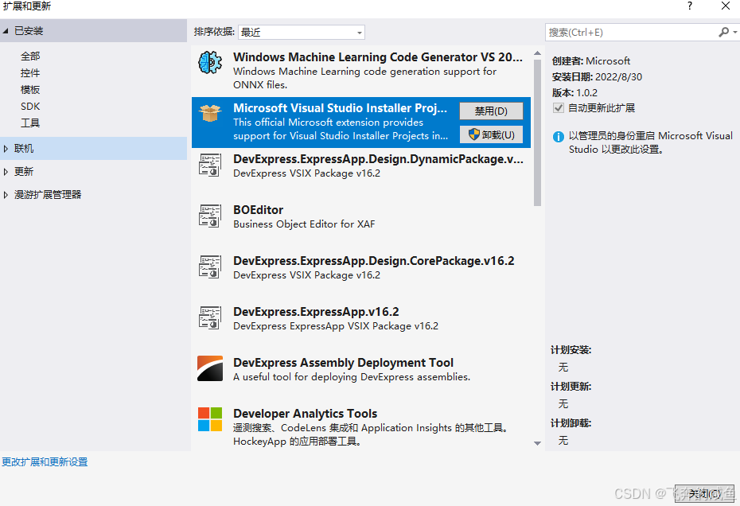Click the scroll down arrow of extension list
This screenshot has width=740, height=506.
pos(537,443)
